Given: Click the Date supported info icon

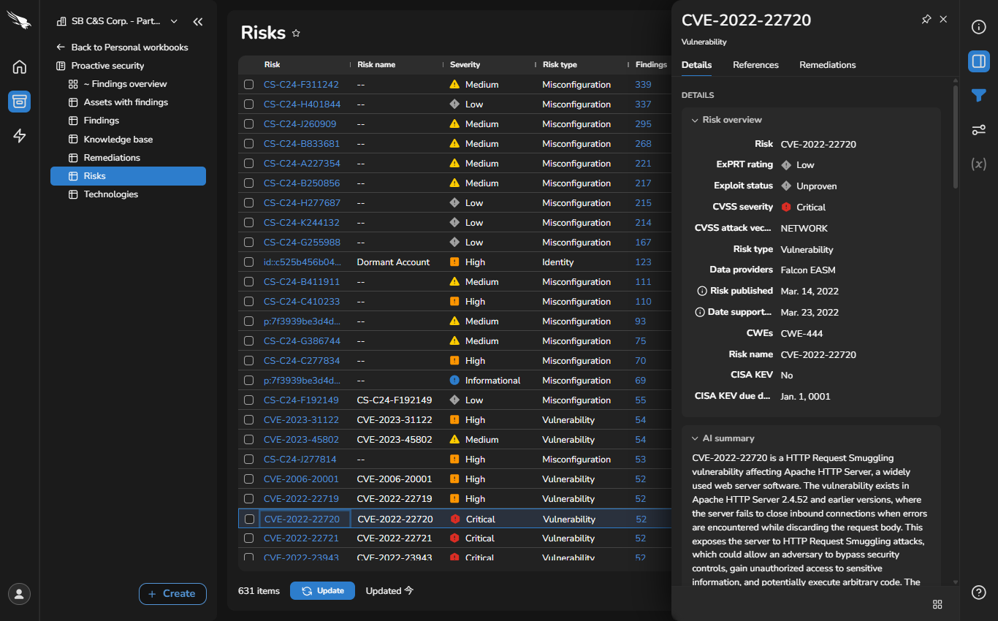Looking at the screenshot, I should (700, 312).
